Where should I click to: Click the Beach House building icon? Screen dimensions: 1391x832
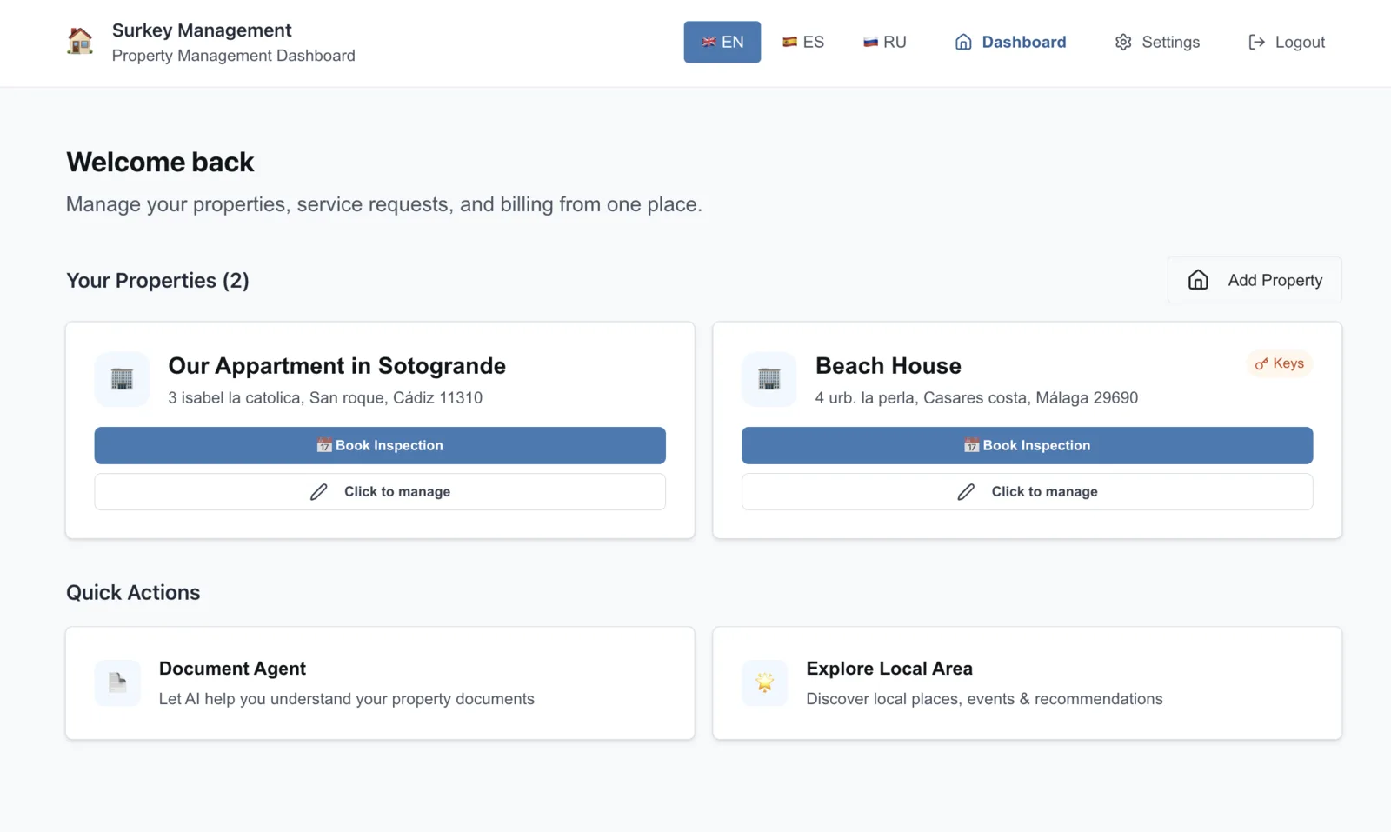(769, 379)
